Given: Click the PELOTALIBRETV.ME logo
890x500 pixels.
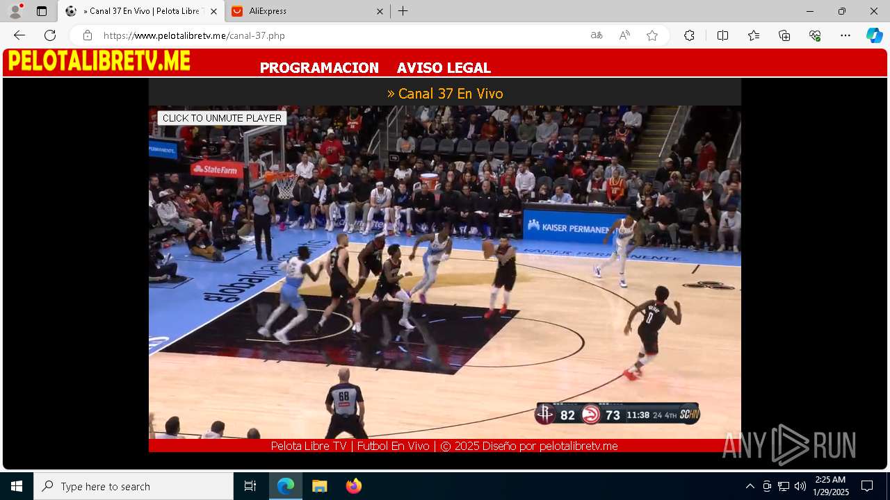Looking at the screenshot, I should [99, 61].
